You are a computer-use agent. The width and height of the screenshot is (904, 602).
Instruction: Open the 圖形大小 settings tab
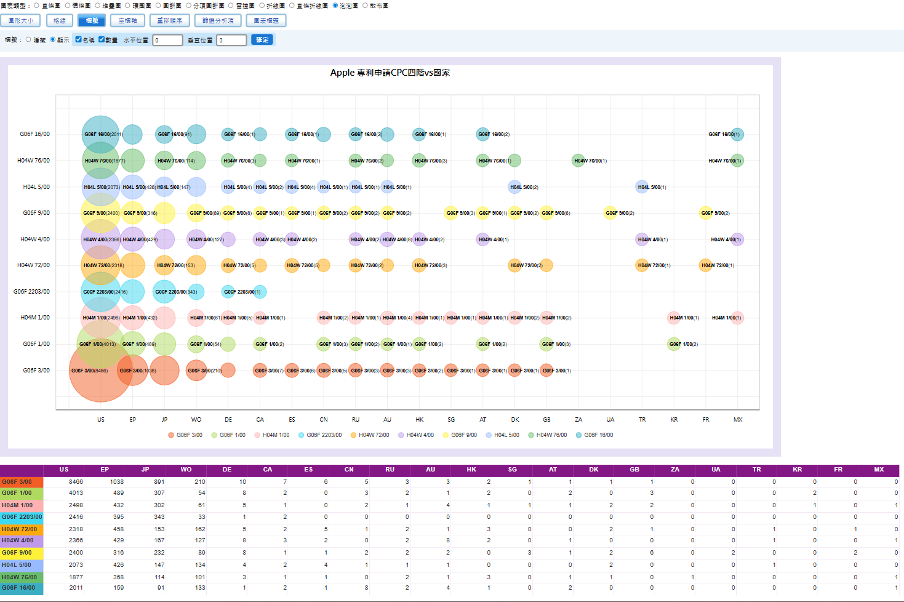[20, 20]
